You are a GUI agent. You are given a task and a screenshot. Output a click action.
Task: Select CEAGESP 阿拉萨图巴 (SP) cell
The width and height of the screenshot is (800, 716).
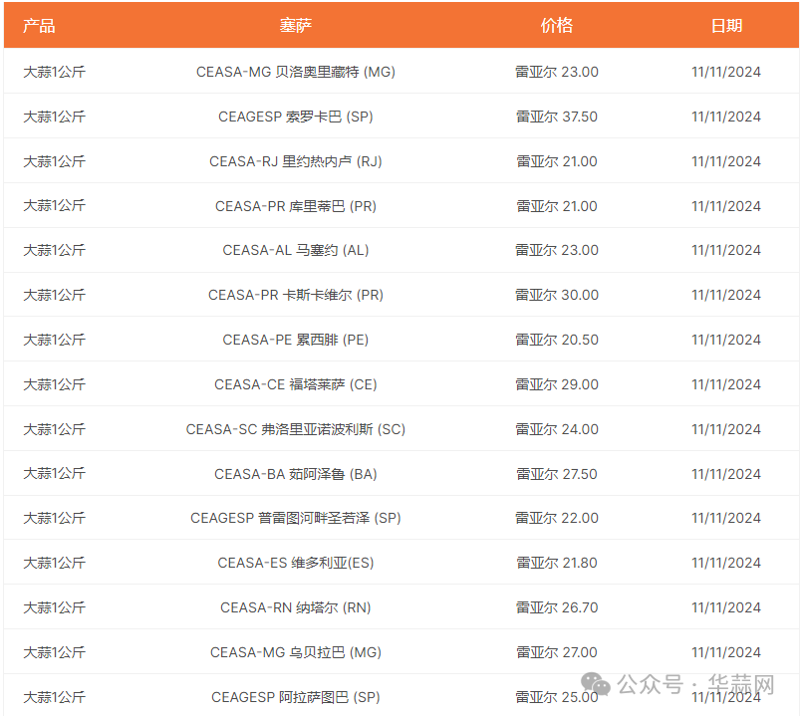(296, 698)
